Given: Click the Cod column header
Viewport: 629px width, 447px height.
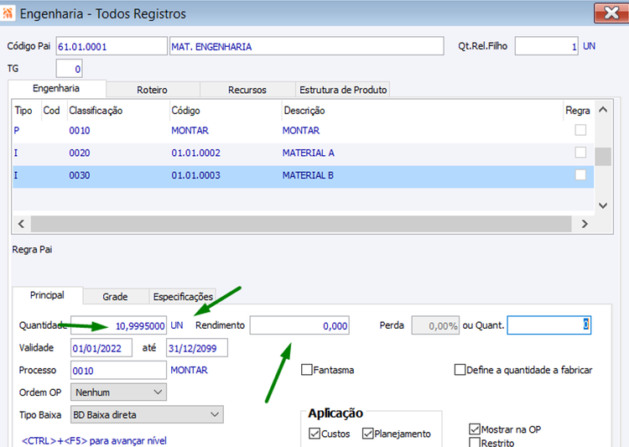Looking at the screenshot, I should pyautogui.click(x=51, y=111).
